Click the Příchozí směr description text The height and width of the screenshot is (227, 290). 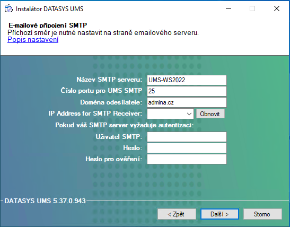[x=103, y=33]
